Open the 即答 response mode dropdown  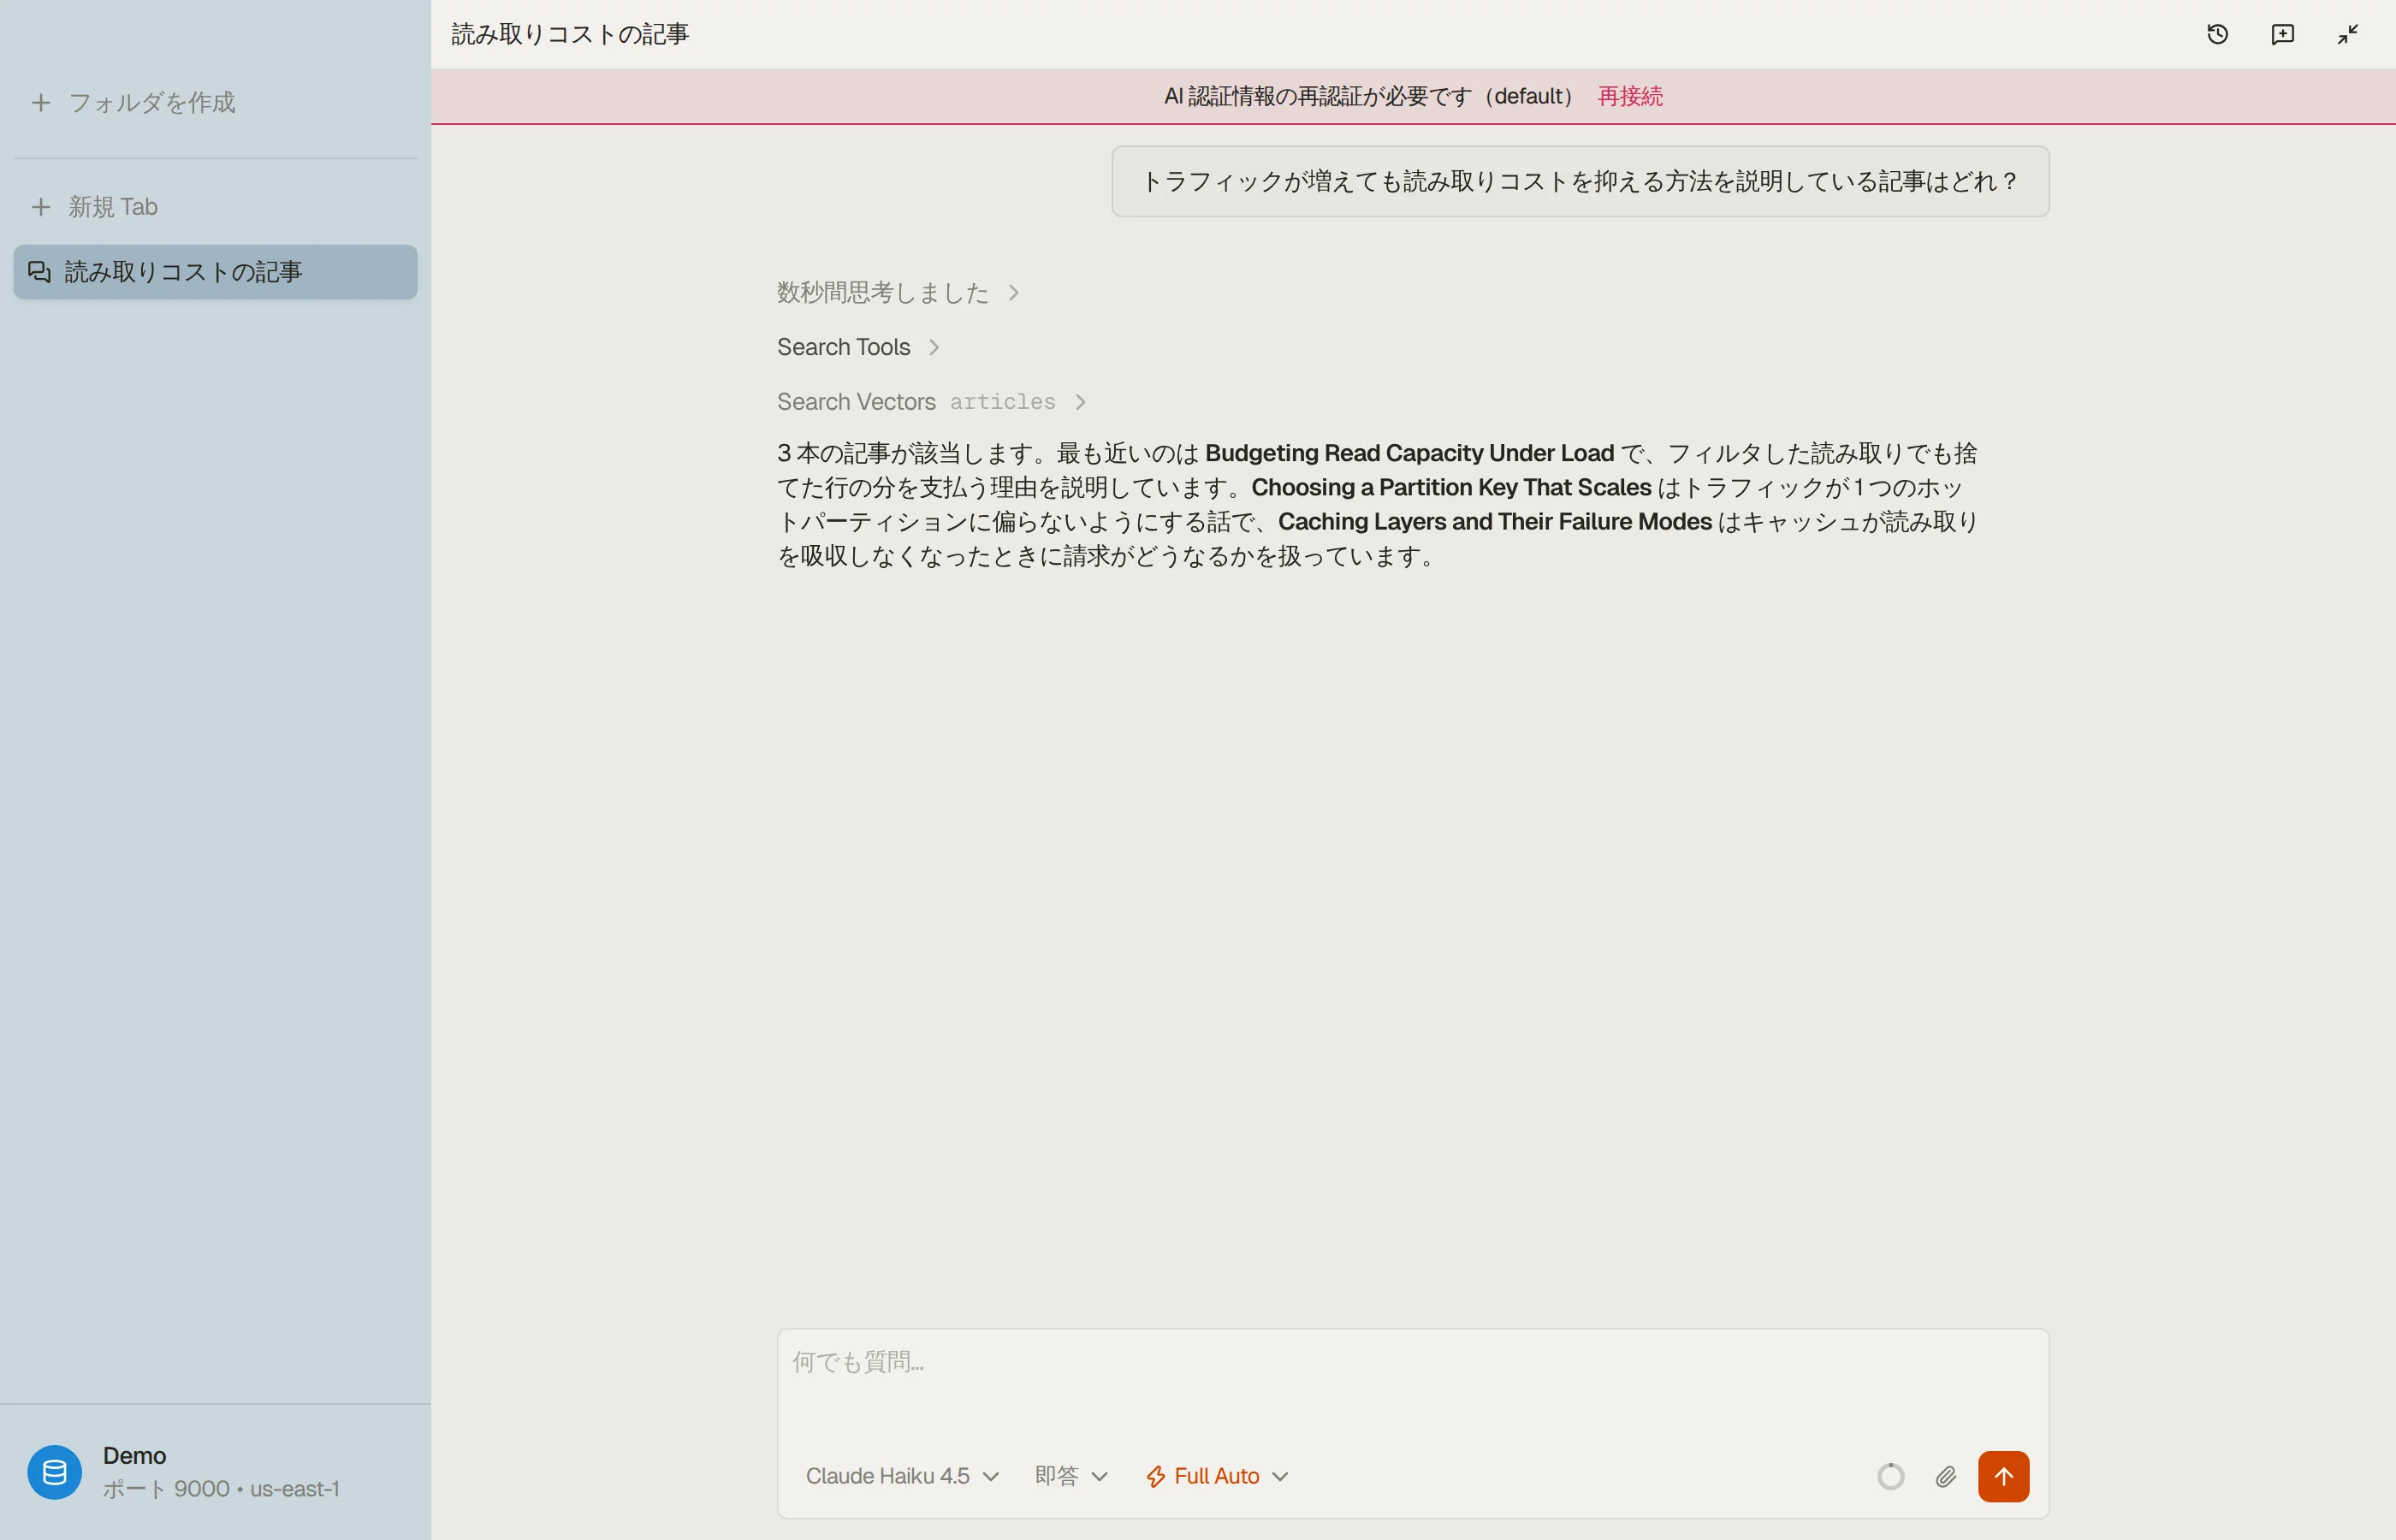[x=1071, y=1476]
